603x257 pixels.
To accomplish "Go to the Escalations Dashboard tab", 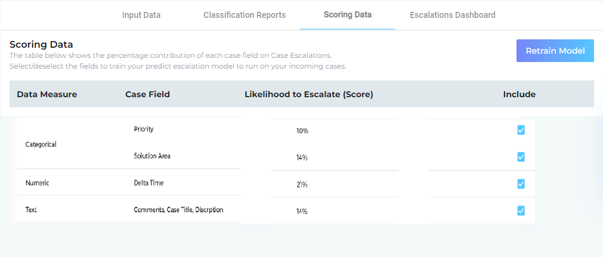I will pyautogui.click(x=453, y=15).
